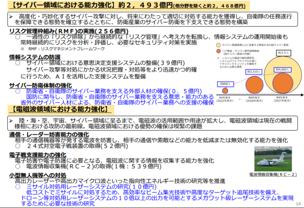Click the smallest orange circle under 約890人
This screenshot has width=304, height=208.
point(225,91)
